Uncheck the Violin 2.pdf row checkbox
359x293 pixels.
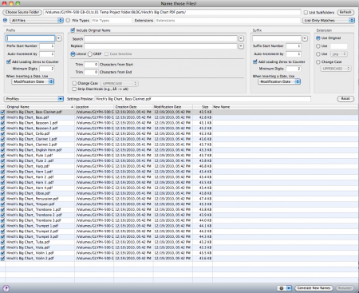(2, 258)
